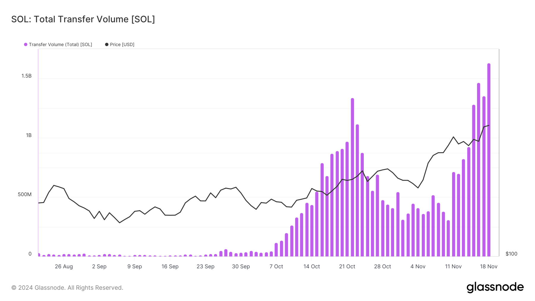Click the 16 Sep x-axis date label
The width and height of the screenshot is (535, 301).
(170, 267)
